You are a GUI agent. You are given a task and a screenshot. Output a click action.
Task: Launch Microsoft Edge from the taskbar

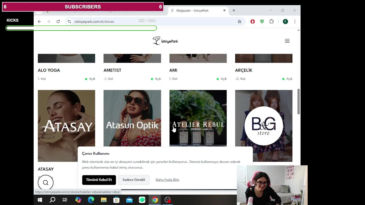click(91, 200)
